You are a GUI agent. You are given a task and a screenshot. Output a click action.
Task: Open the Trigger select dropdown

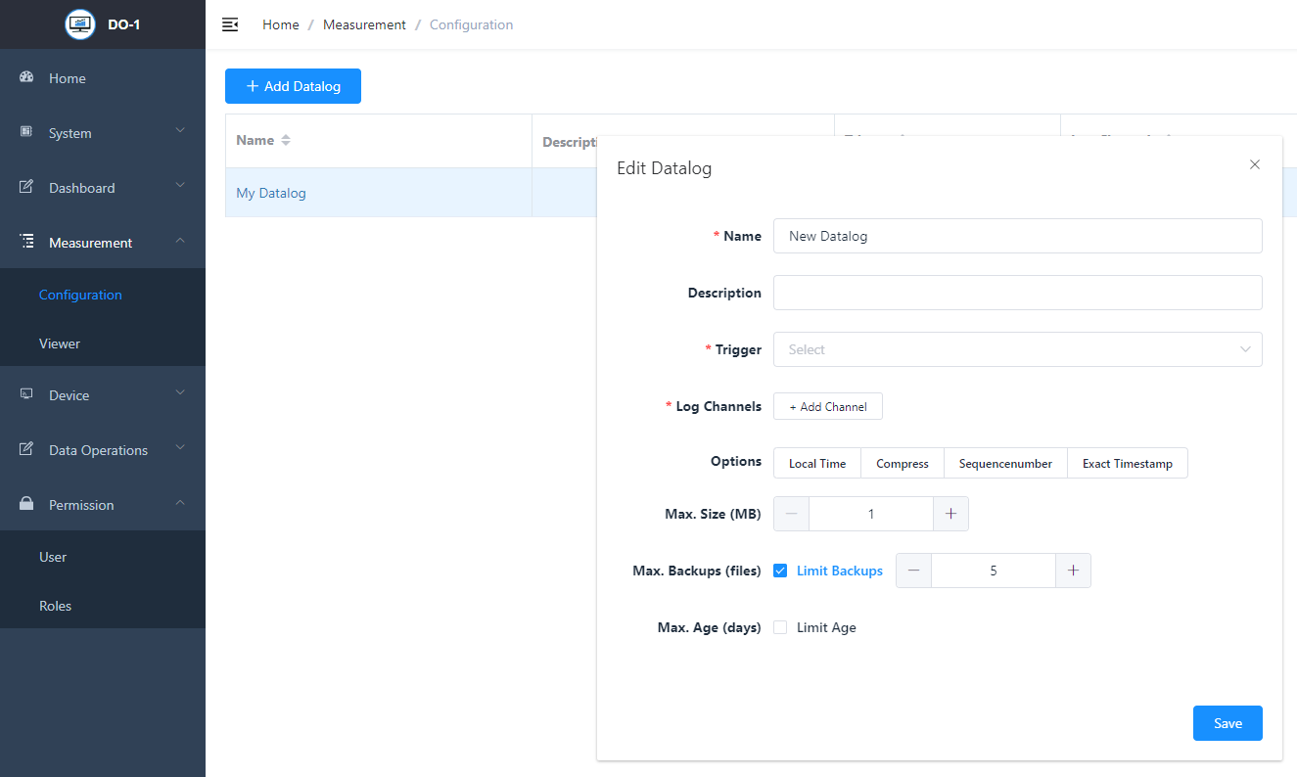(1017, 349)
